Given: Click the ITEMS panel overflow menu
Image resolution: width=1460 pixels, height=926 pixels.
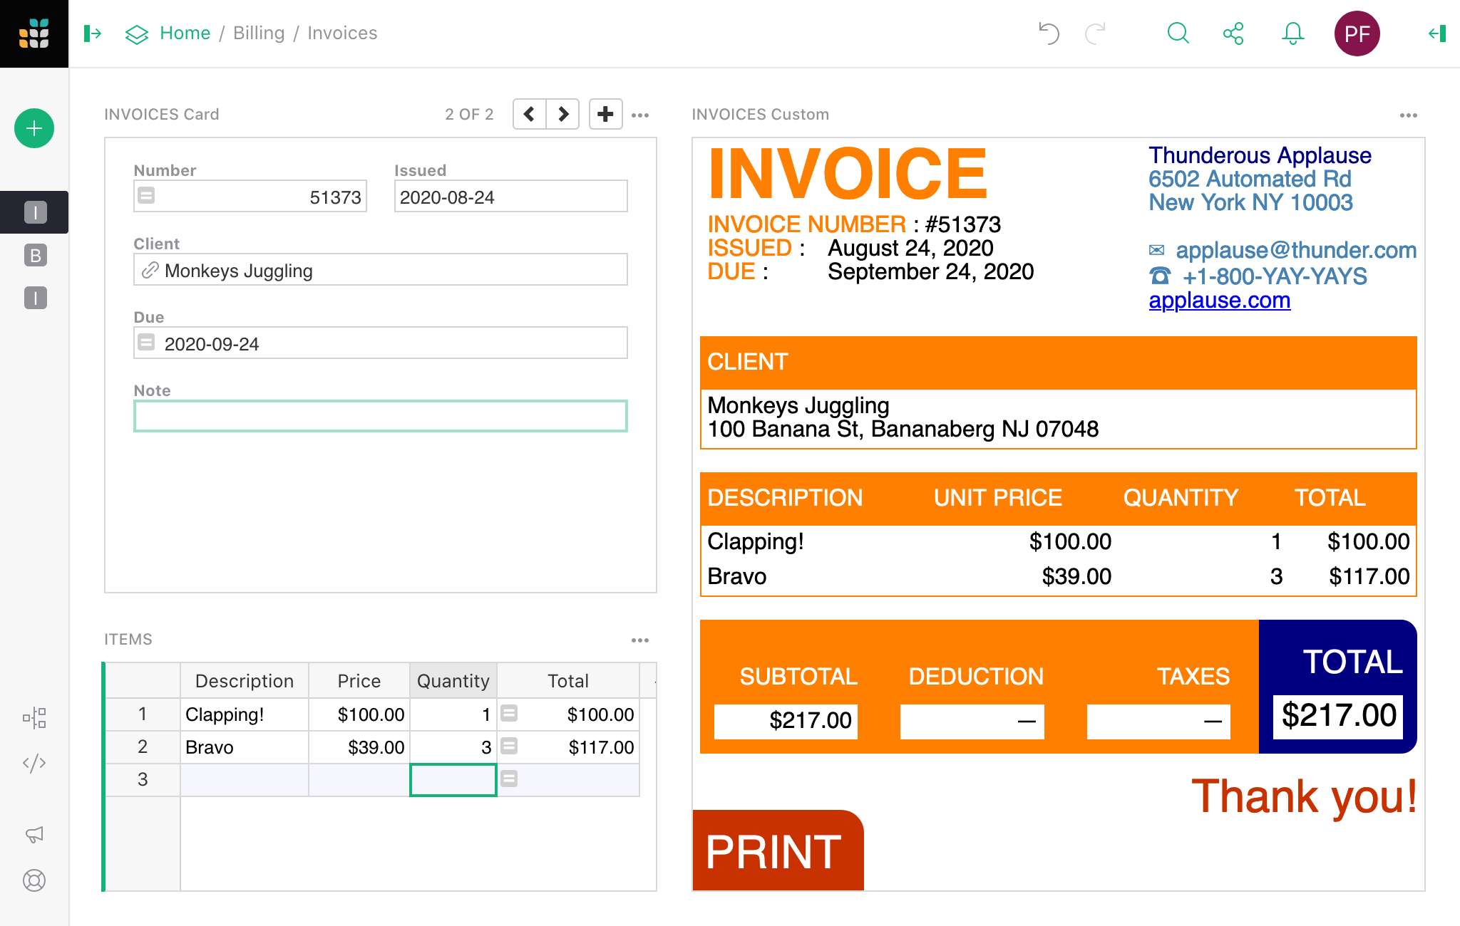Looking at the screenshot, I should pyautogui.click(x=639, y=640).
